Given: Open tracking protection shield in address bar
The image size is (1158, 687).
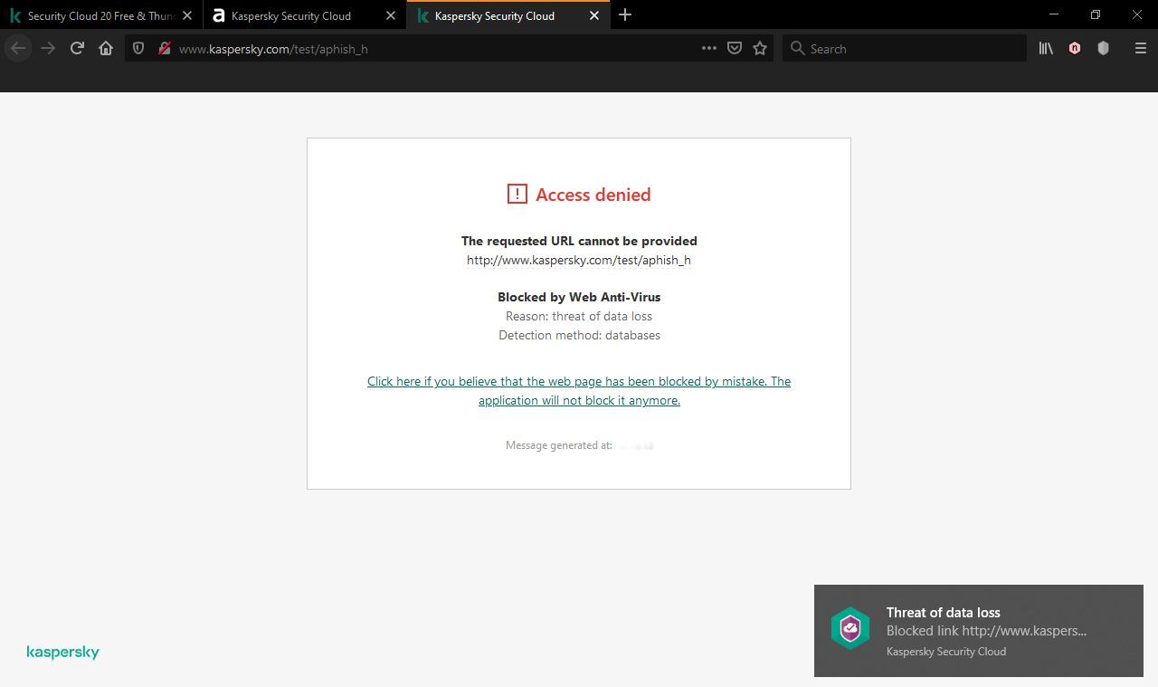Looking at the screenshot, I should point(138,49).
